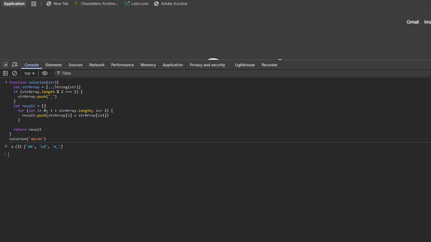The image size is (431, 242).
Task: Create a live expression with the eye icon
Action: (45, 73)
